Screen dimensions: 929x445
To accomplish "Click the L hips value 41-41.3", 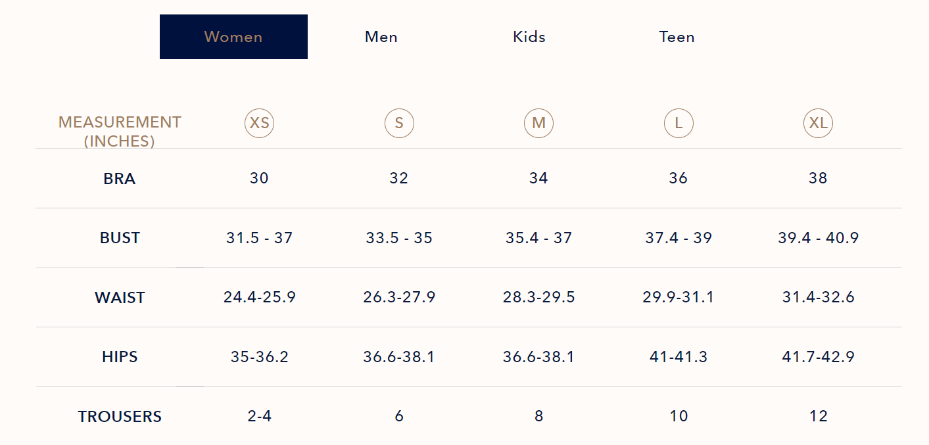I will [679, 357].
